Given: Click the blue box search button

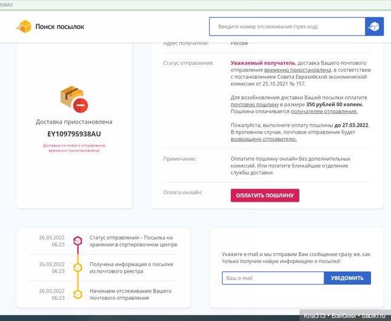Looking at the screenshot, I should (374, 27).
